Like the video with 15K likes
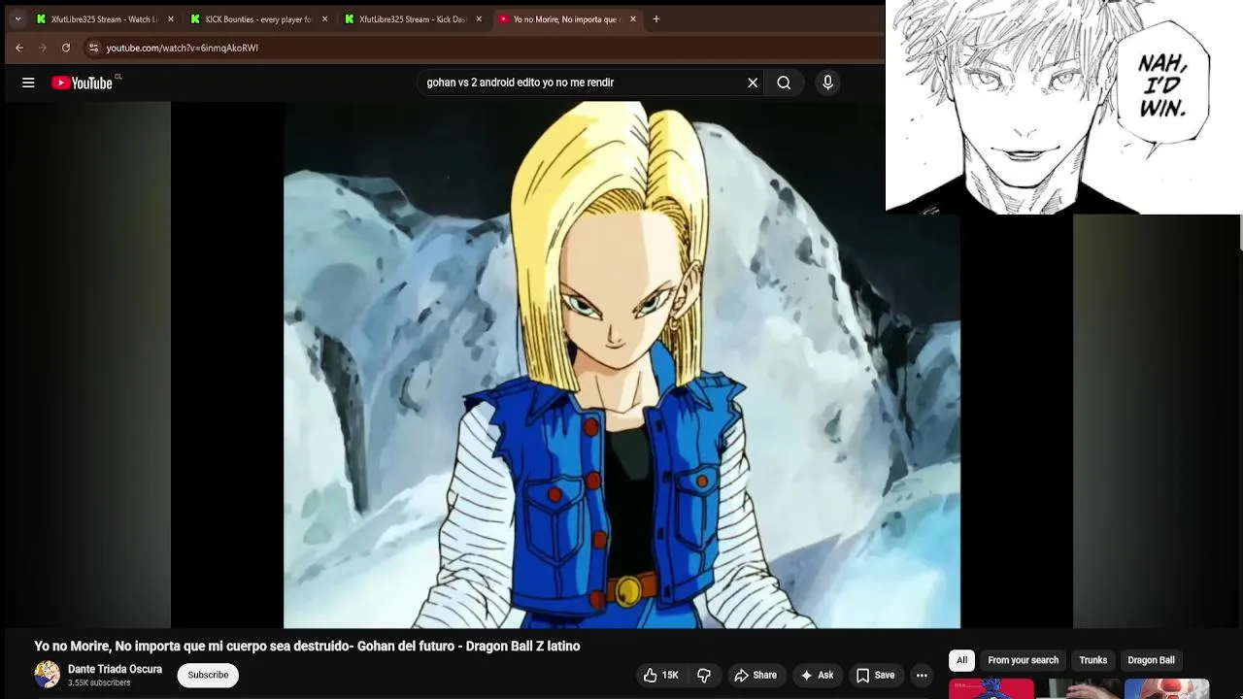The width and height of the screenshot is (1243, 699). click(660, 675)
